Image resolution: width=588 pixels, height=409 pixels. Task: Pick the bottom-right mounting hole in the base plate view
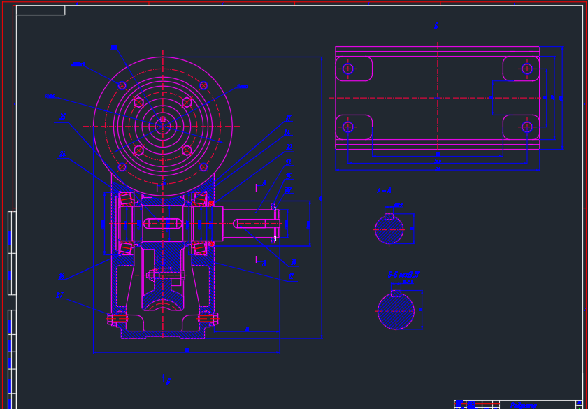pyautogui.click(x=527, y=127)
